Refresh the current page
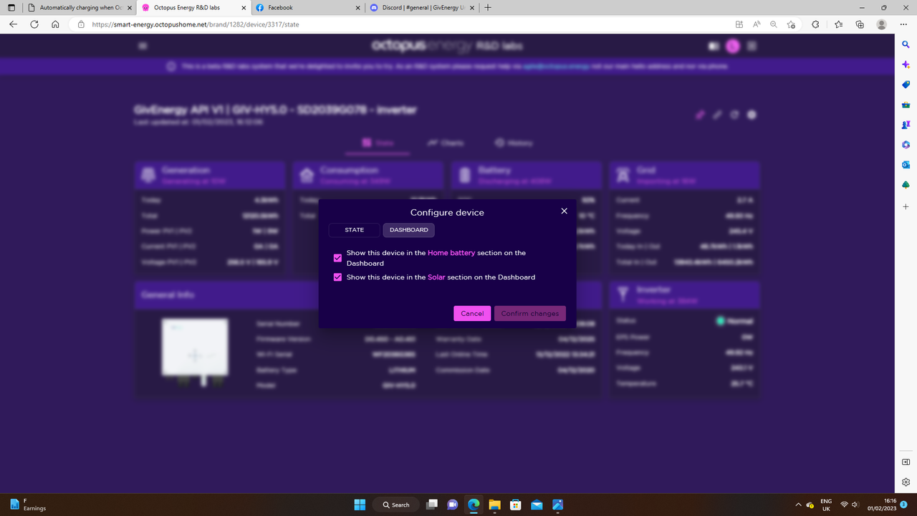This screenshot has width=917, height=516. click(34, 24)
